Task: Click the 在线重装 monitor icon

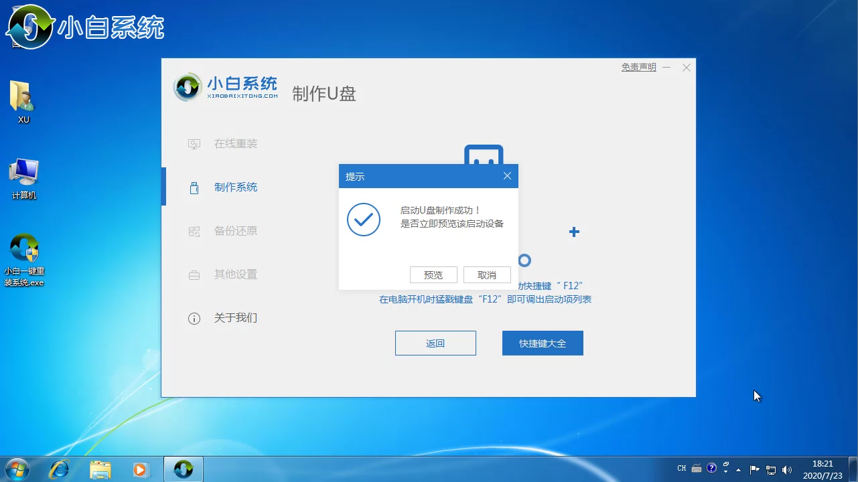Action: [x=194, y=144]
